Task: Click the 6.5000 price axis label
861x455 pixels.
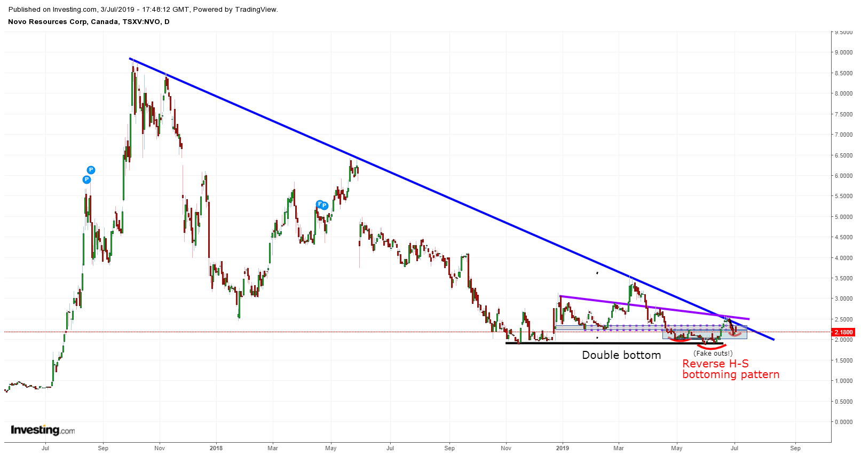Action: point(844,155)
